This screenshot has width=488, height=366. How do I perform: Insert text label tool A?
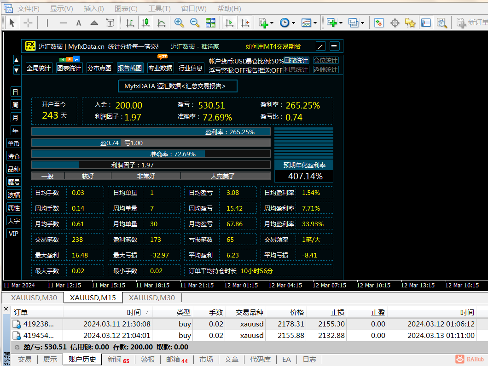pos(79,23)
